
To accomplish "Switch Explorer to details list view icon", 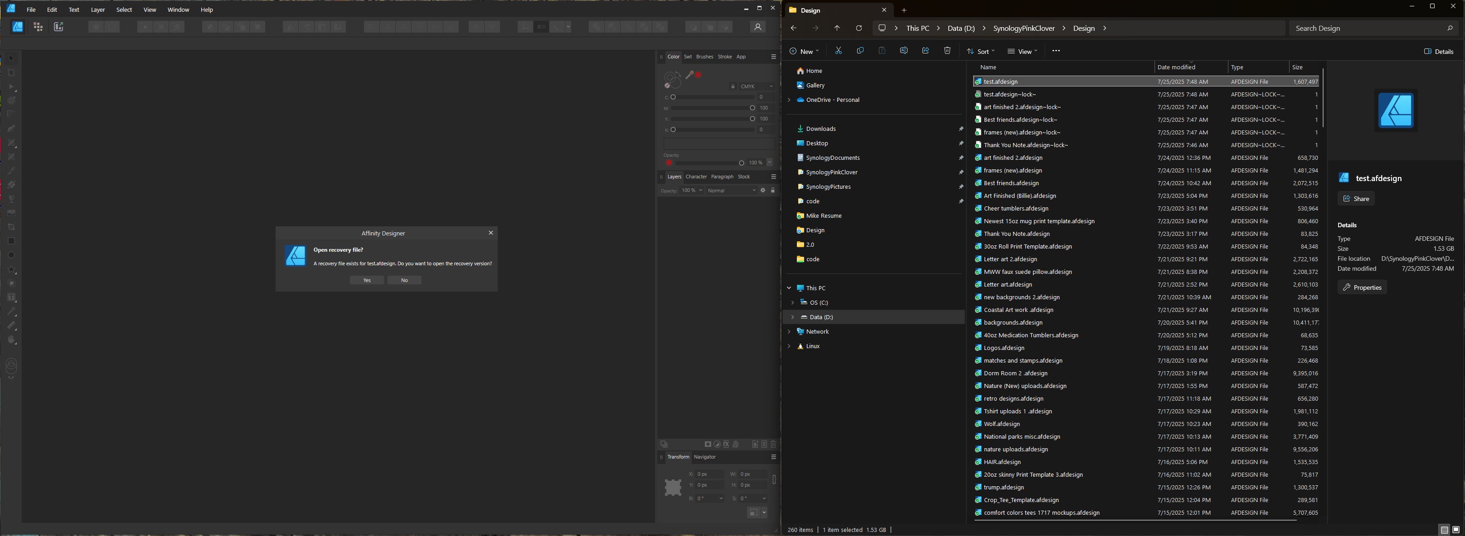I will point(1444,530).
